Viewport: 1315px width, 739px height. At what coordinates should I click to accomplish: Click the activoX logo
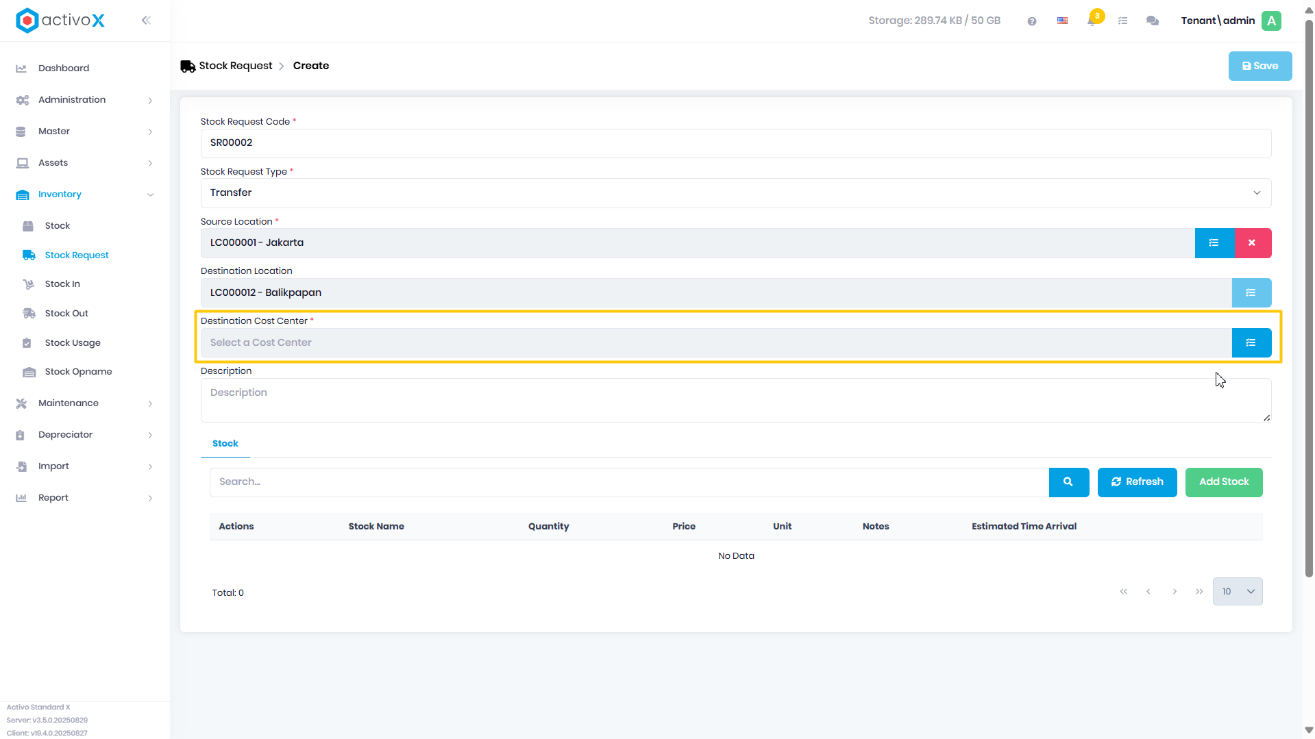pyautogui.click(x=60, y=21)
